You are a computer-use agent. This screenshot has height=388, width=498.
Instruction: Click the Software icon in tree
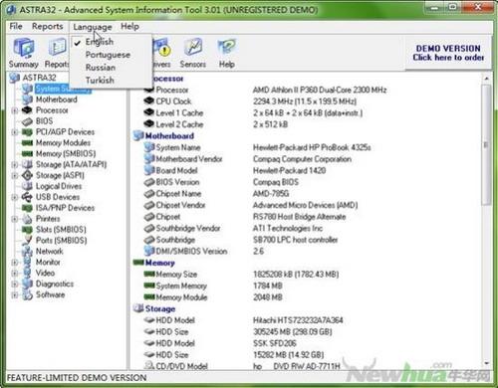coord(27,294)
